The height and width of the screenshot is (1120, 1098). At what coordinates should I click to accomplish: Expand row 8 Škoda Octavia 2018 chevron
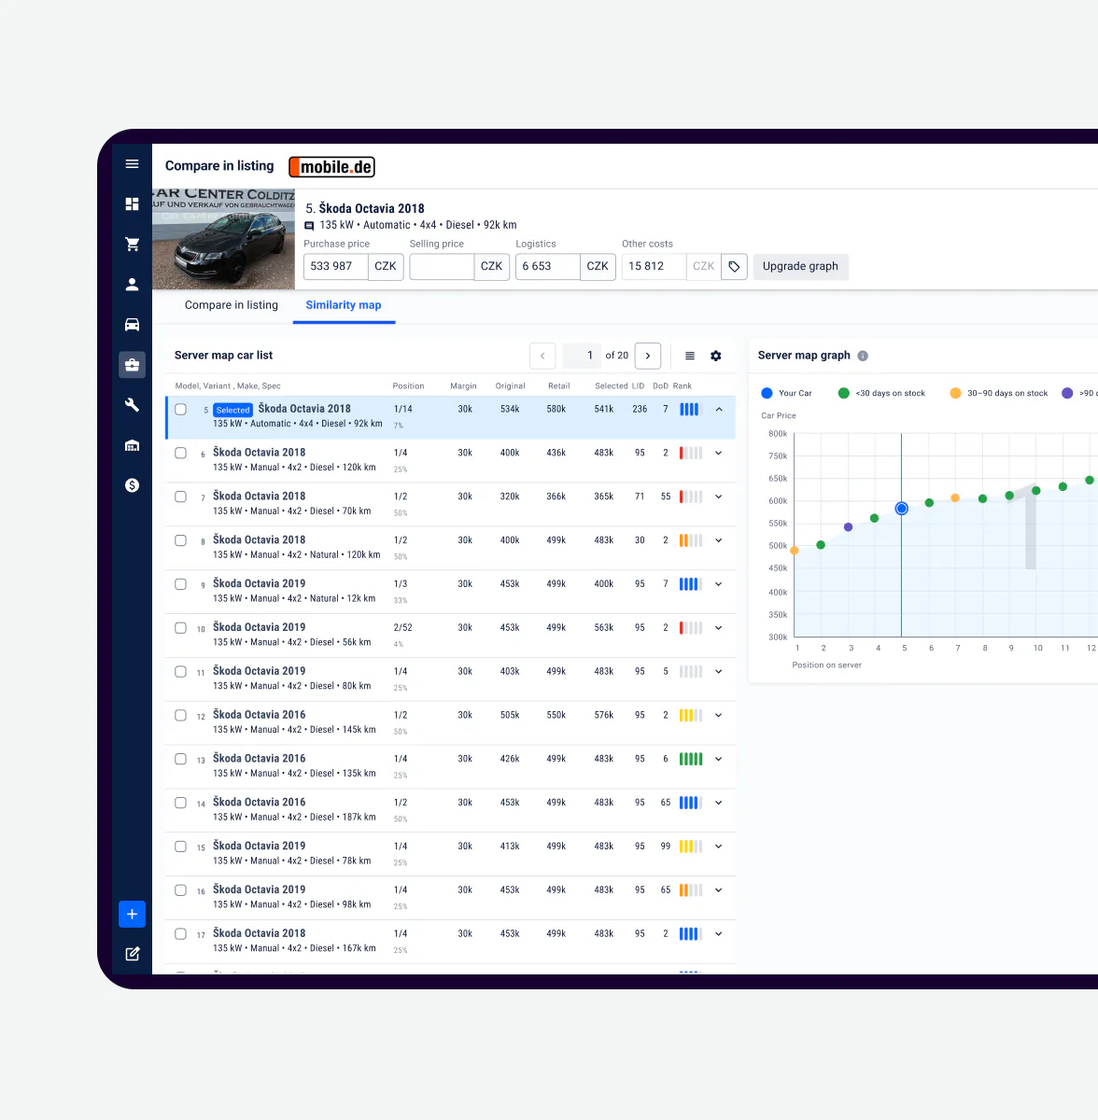719,540
